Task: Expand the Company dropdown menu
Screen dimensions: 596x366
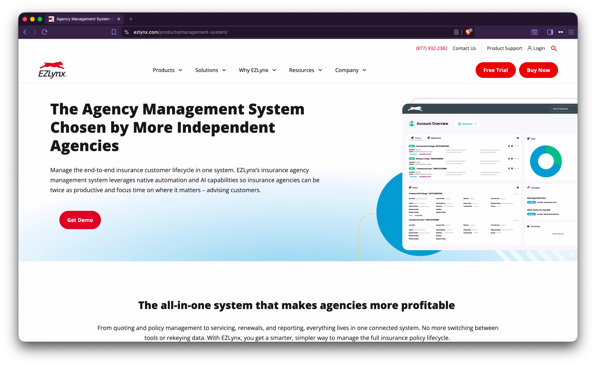Action: point(351,70)
